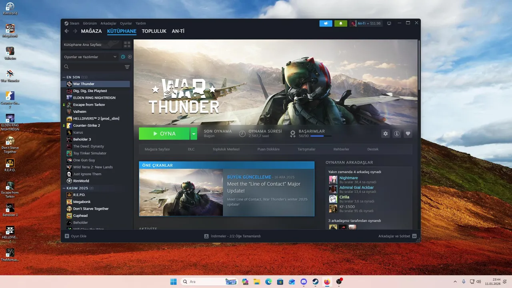Screen dimensions: 512x288
Task: Open Microsoft Edge from the taskbar
Action: click(x=268, y=282)
